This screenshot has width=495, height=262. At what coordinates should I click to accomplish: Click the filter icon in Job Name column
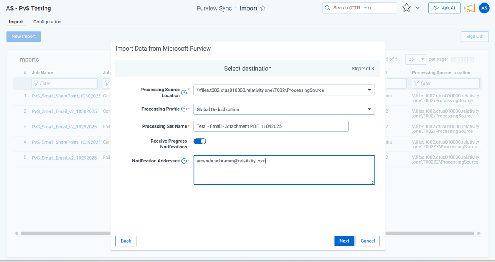pos(36,83)
